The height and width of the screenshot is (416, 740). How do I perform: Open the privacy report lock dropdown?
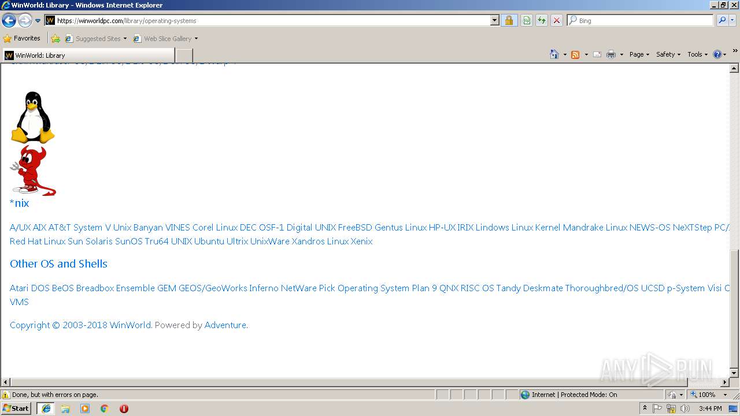(x=675, y=395)
